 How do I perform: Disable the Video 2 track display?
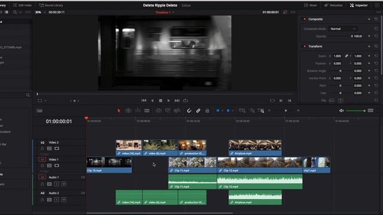(57, 149)
